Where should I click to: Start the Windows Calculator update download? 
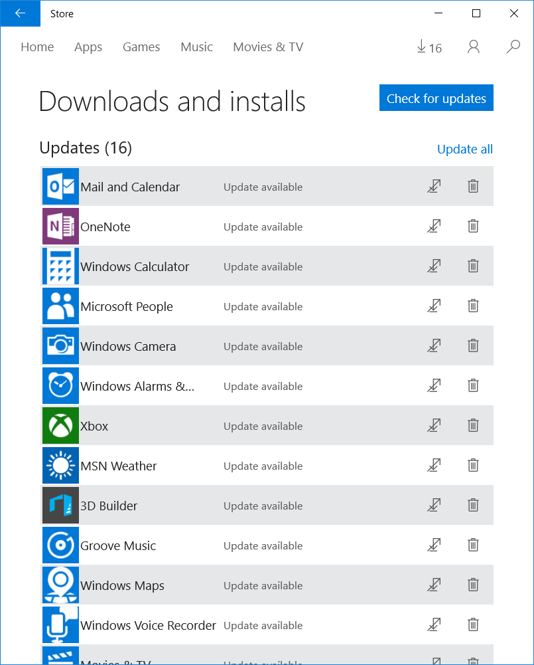[x=434, y=266]
